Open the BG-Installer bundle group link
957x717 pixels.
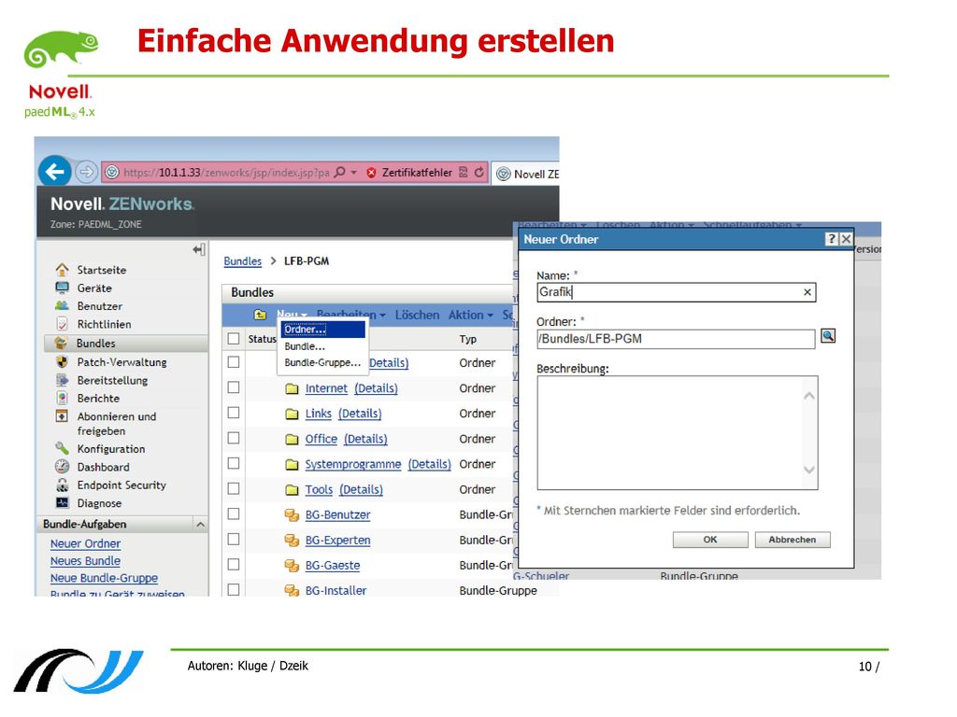pos(336,590)
